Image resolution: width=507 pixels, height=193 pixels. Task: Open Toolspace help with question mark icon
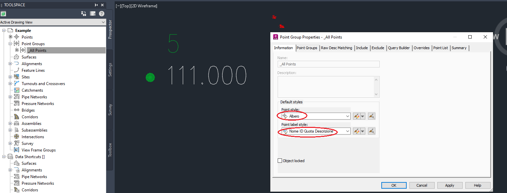click(x=102, y=14)
